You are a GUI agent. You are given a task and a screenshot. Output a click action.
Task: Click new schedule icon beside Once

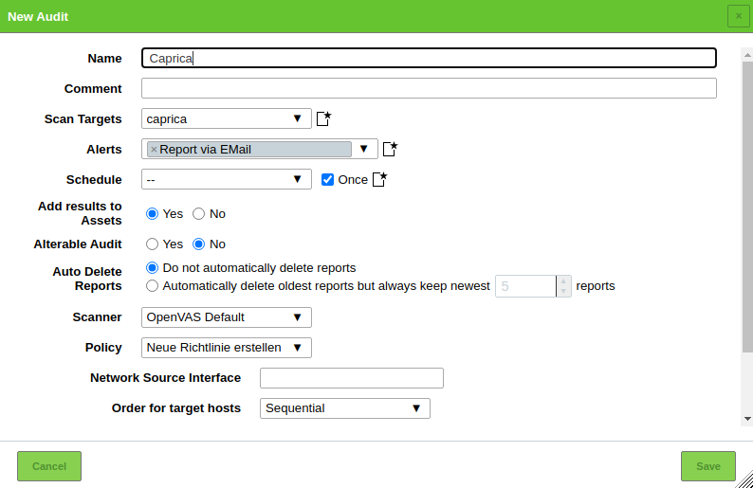click(x=380, y=179)
